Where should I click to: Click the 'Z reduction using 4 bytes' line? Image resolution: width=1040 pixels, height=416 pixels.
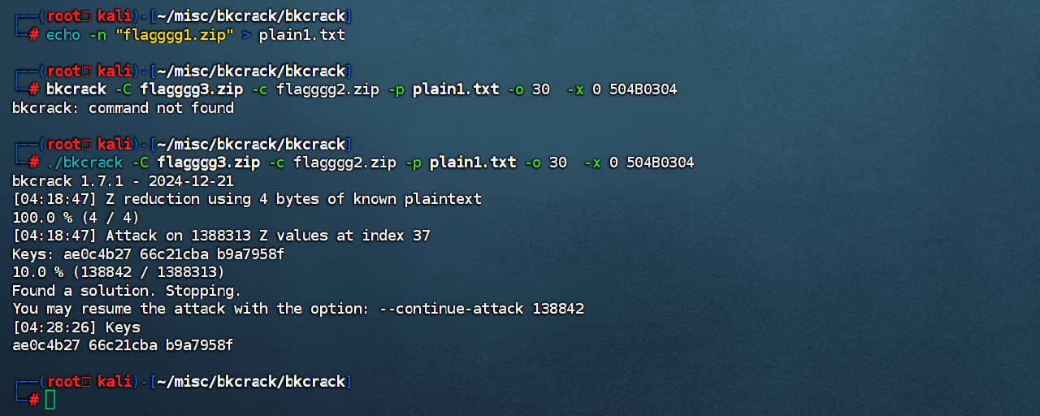pos(247,199)
